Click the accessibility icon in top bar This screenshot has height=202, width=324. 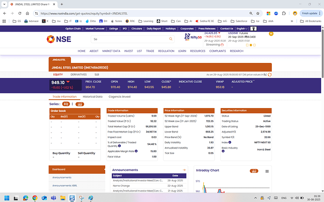254,29
